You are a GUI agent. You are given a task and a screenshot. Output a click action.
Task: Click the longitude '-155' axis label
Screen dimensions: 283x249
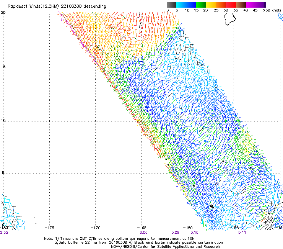[x=234, y=228]
